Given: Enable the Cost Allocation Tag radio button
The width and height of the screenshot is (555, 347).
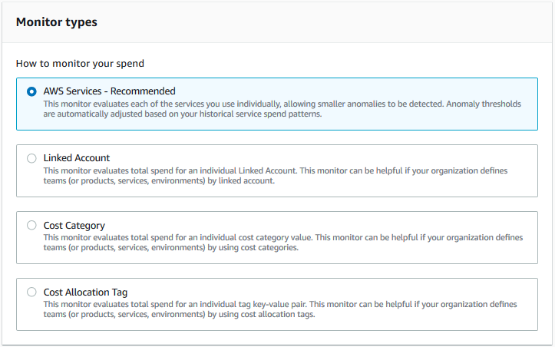Looking at the screenshot, I should point(31,292).
